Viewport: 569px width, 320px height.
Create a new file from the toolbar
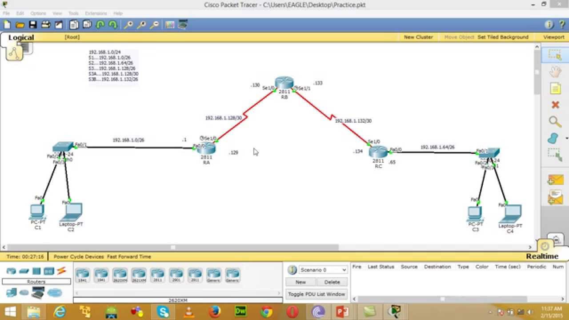point(7,25)
